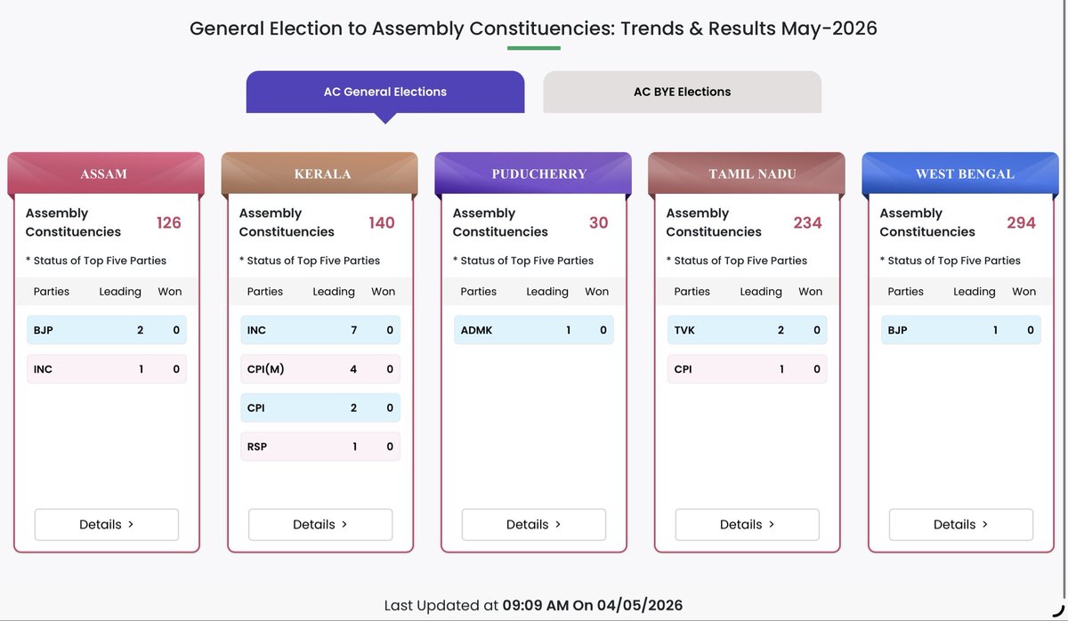
Task: Show Details for West Bengal
Action: tap(961, 525)
